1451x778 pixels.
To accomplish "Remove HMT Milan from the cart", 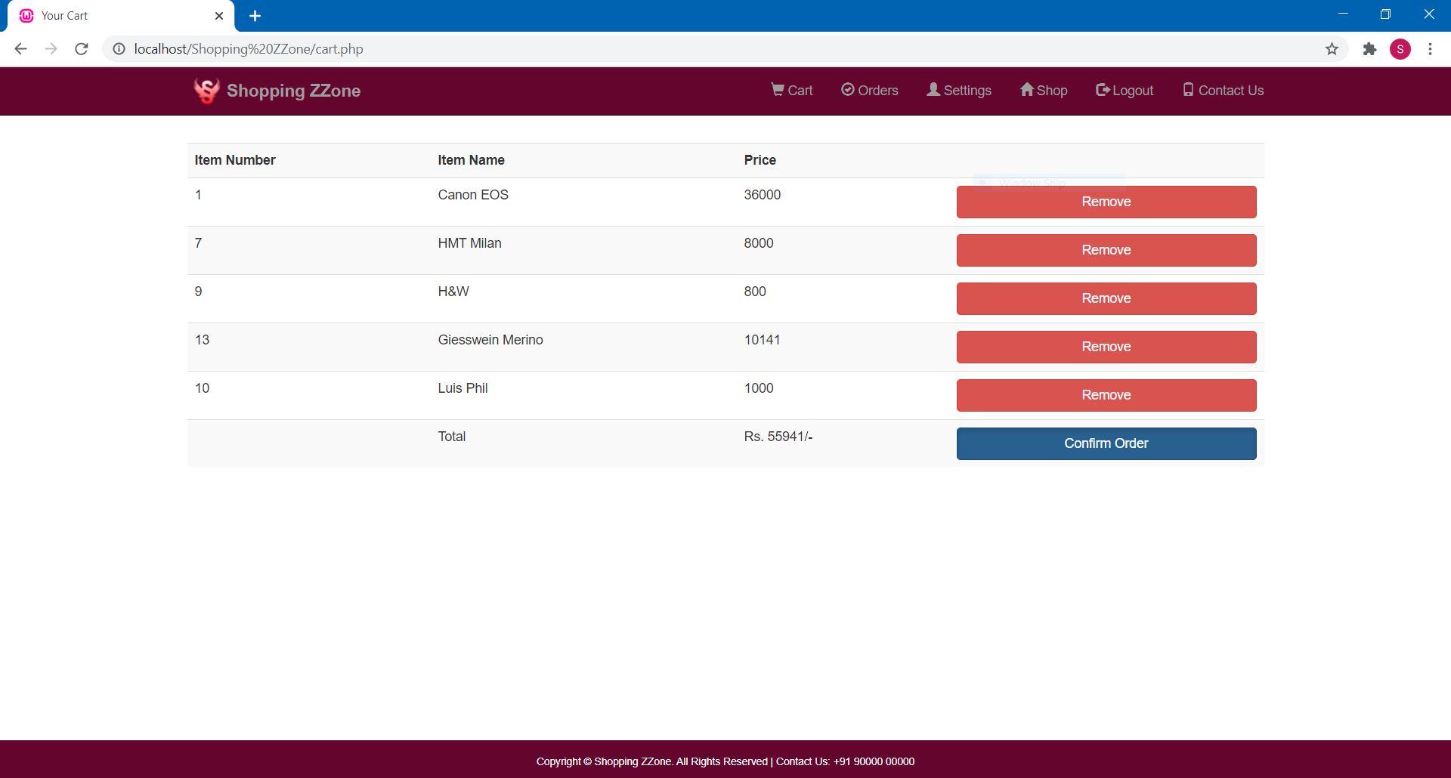I will (x=1106, y=249).
